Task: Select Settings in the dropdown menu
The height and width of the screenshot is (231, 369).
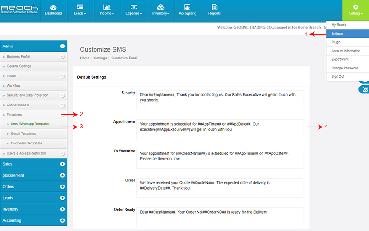Action: (347, 34)
